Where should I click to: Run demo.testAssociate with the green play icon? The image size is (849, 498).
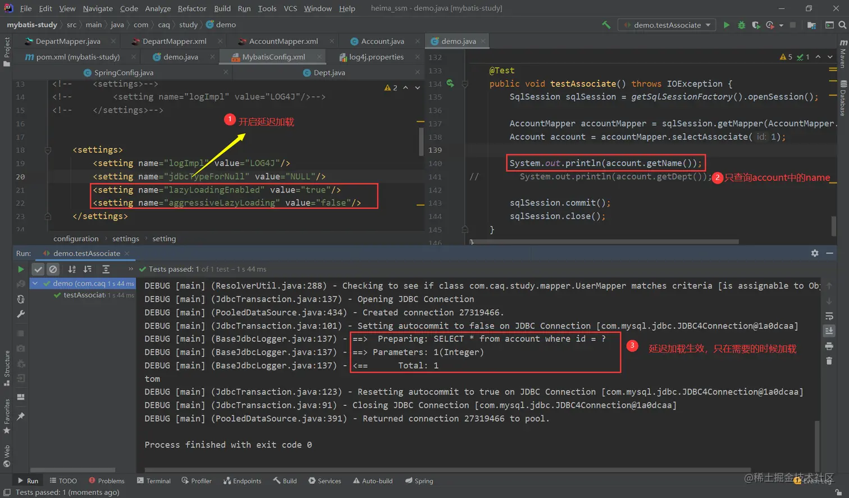tap(727, 25)
